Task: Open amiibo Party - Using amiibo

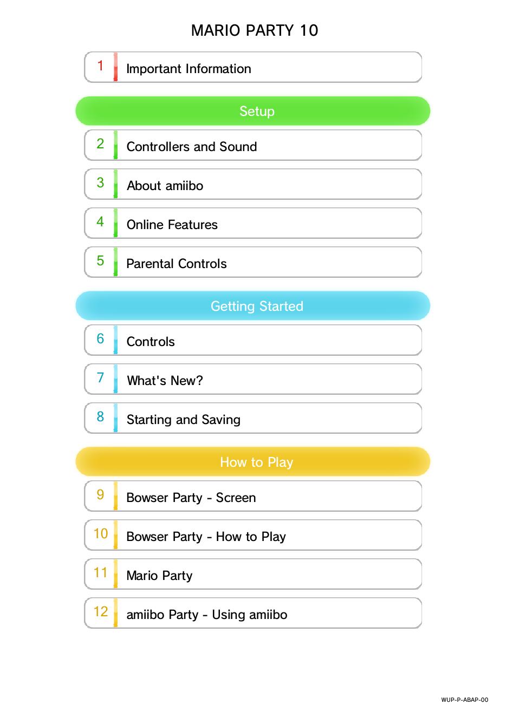Action: pyautogui.click(x=252, y=614)
